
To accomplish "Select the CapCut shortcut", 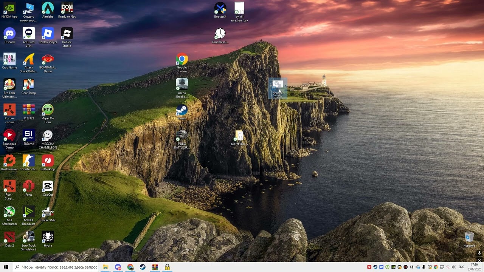I will (48, 188).
